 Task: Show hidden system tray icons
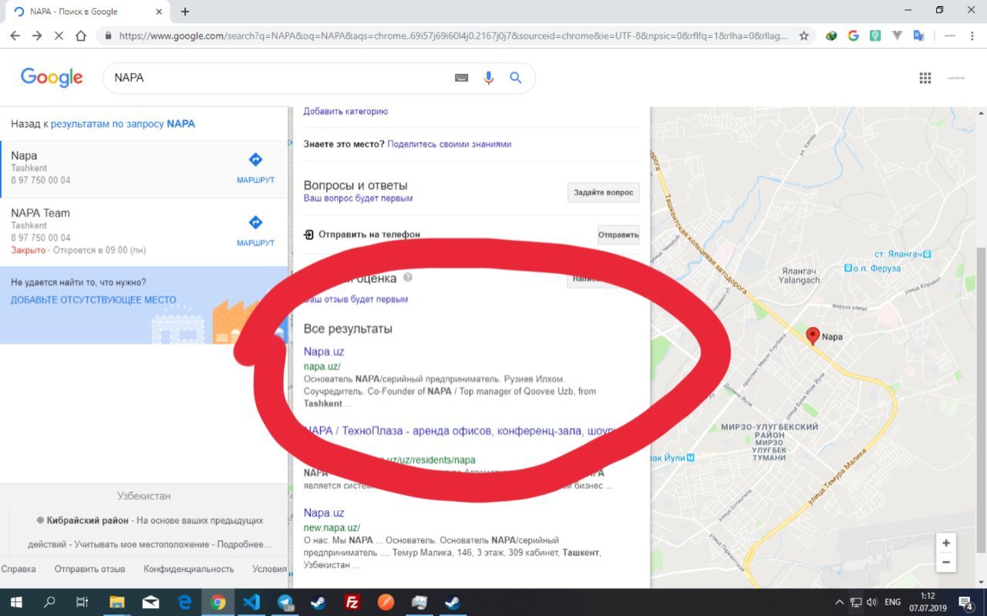[840, 602]
